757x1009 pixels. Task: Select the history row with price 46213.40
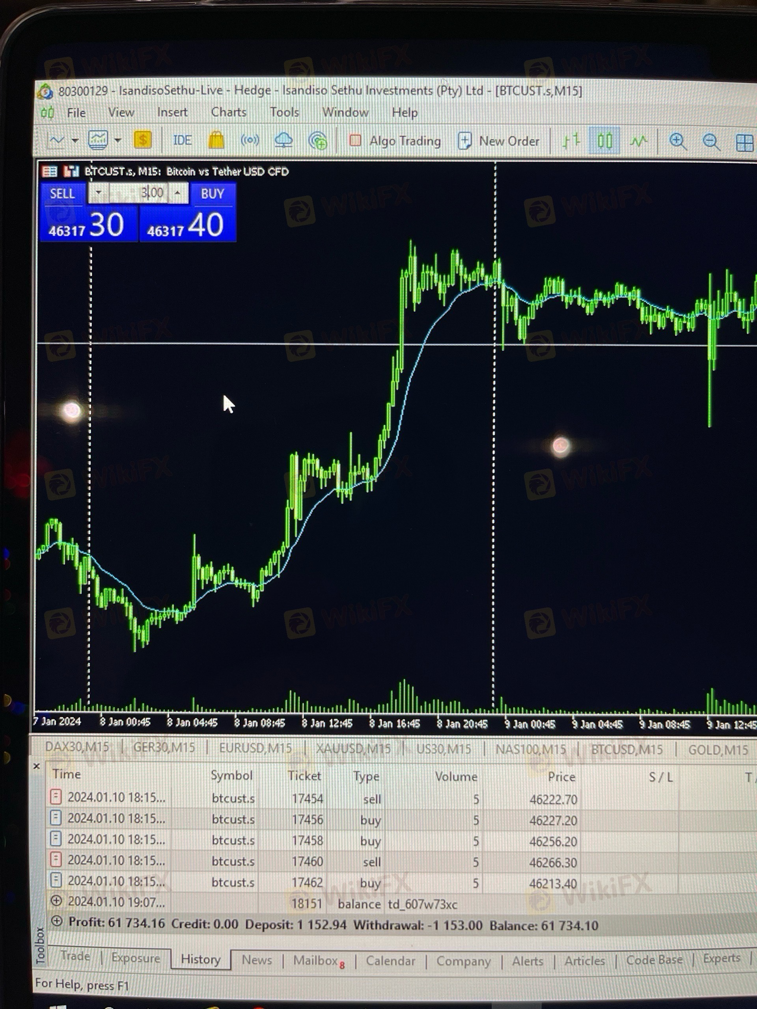pos(401,882)
